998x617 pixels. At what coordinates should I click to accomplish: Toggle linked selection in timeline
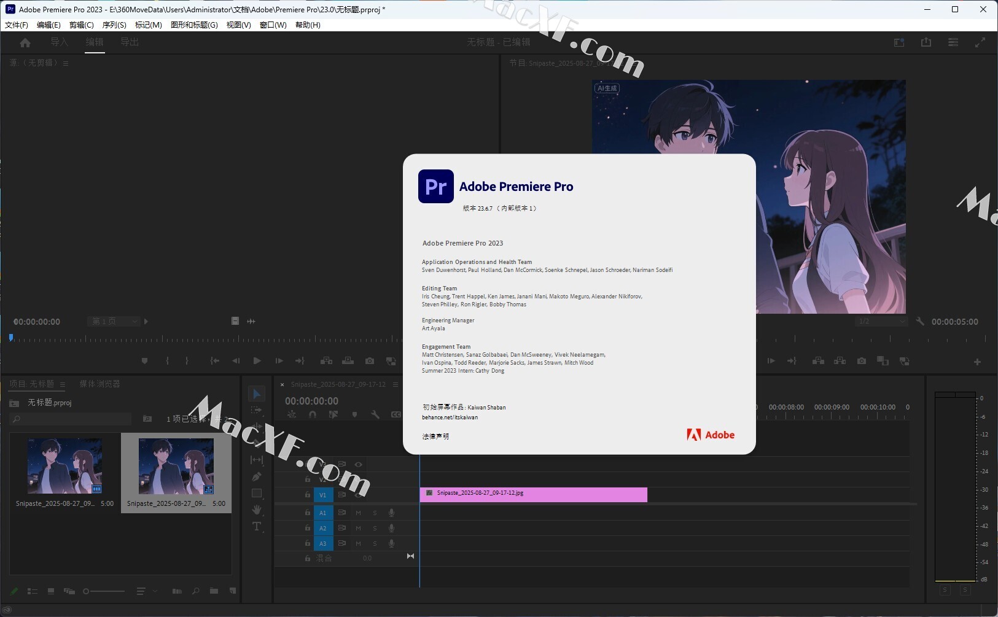(333, 414)
